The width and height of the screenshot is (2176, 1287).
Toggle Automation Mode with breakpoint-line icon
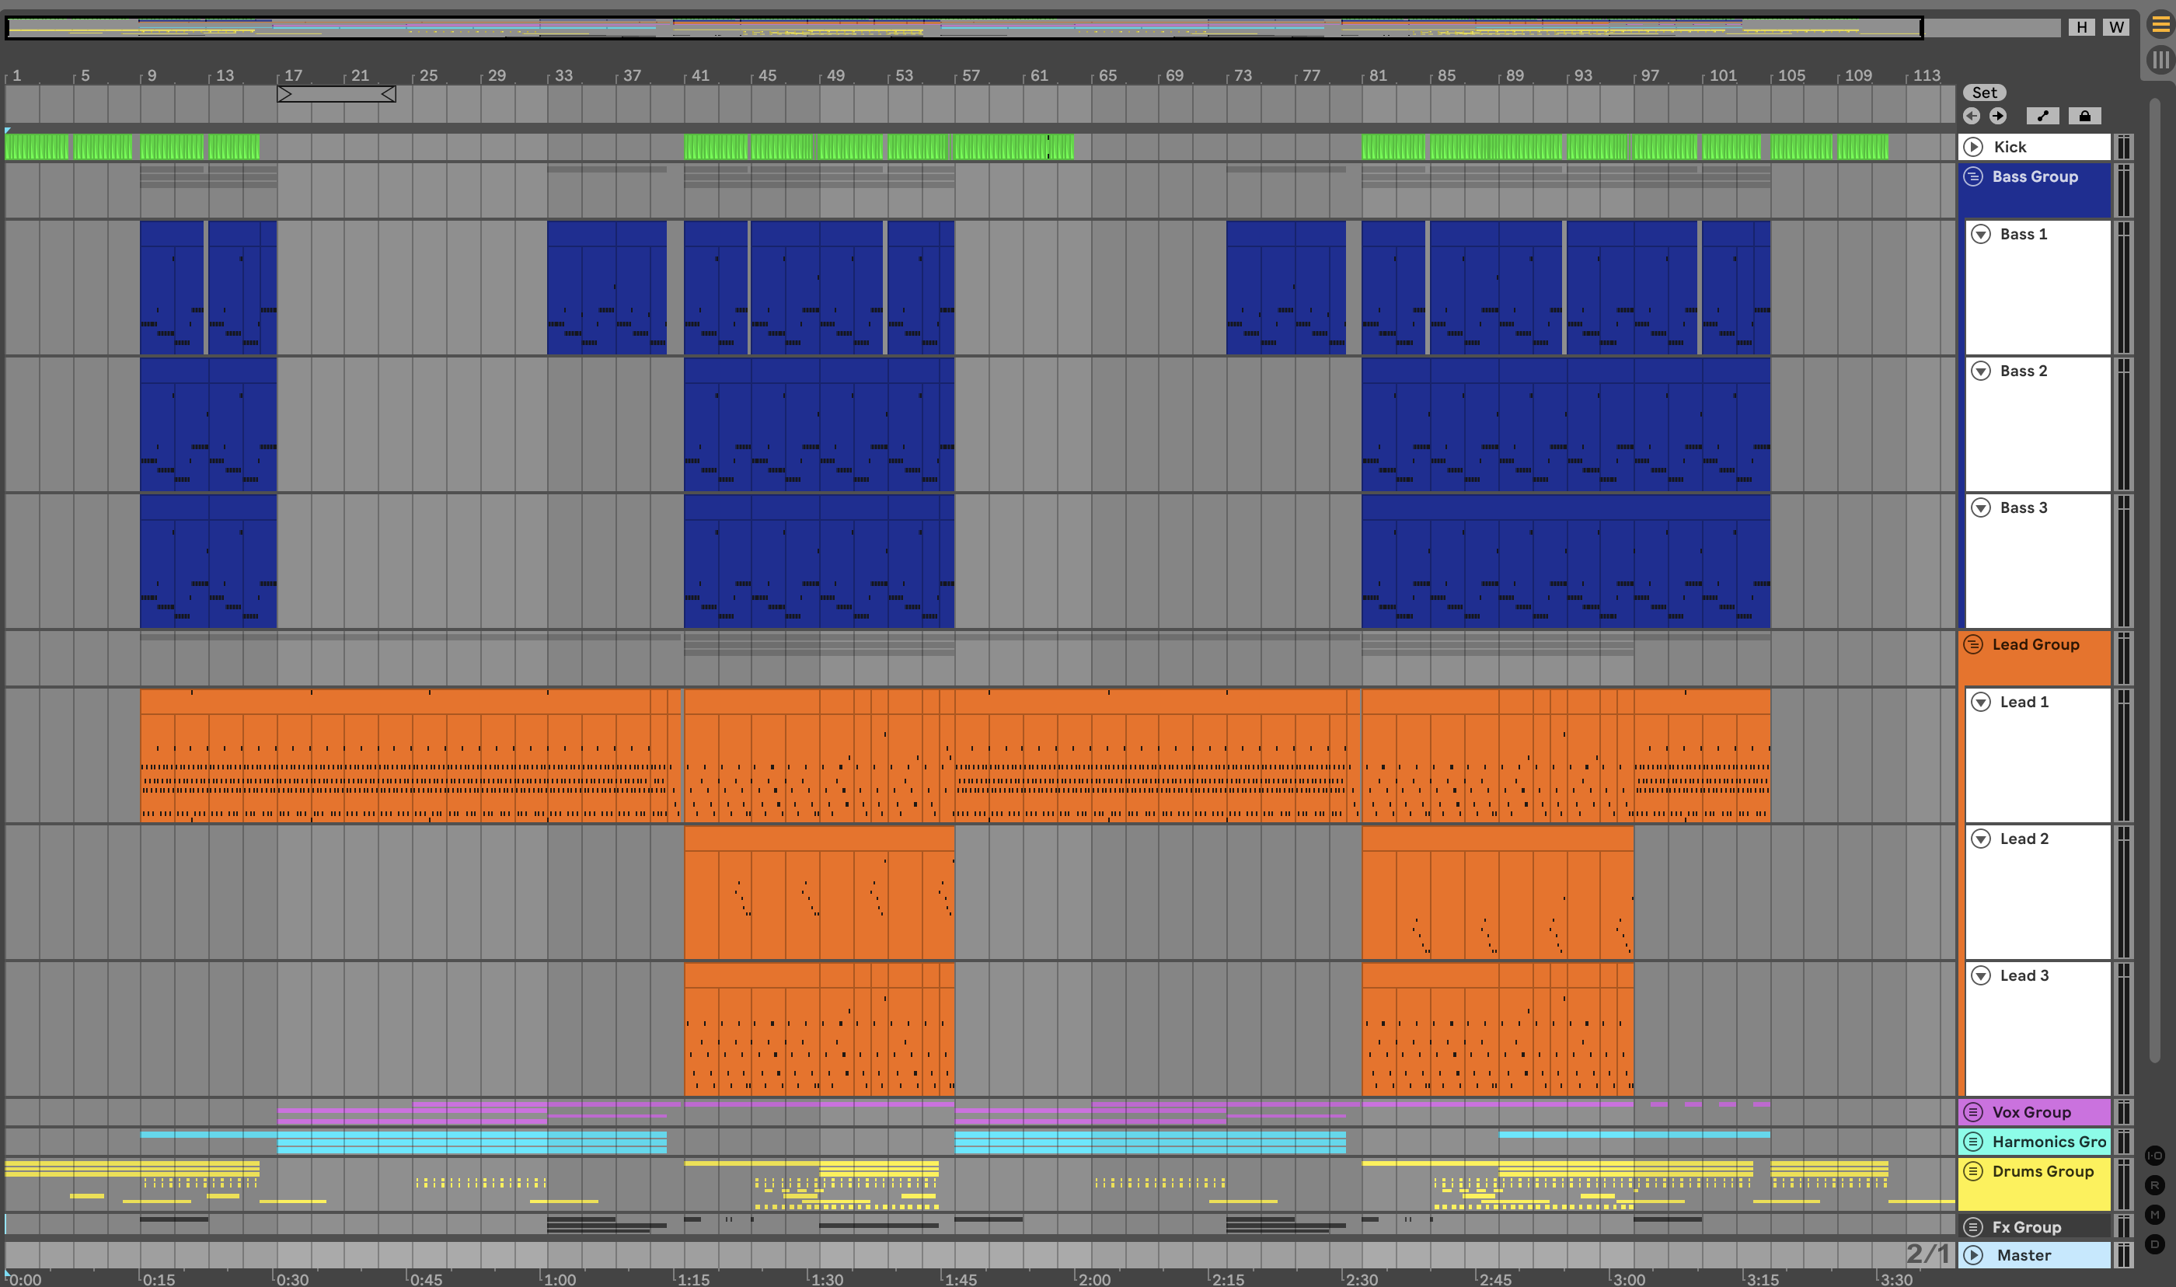(2042, 117)
